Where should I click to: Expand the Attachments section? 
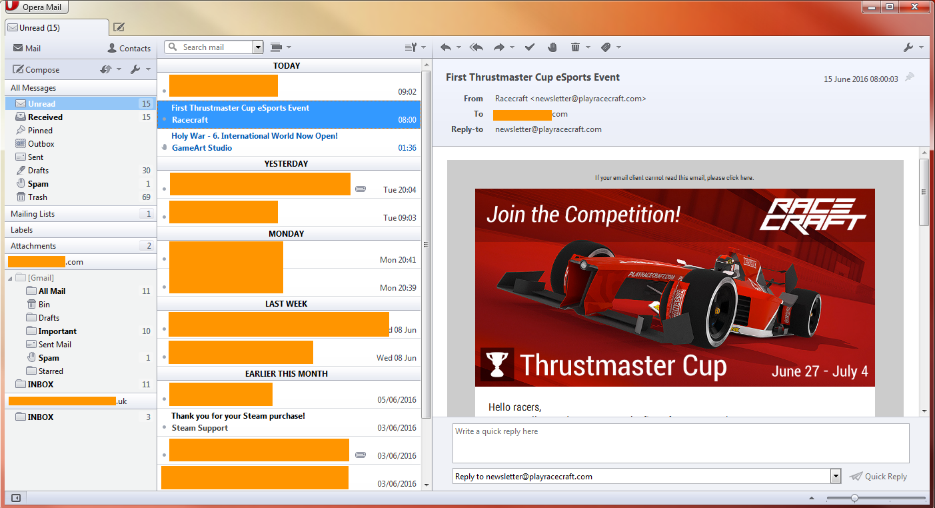tap(80, 246)
